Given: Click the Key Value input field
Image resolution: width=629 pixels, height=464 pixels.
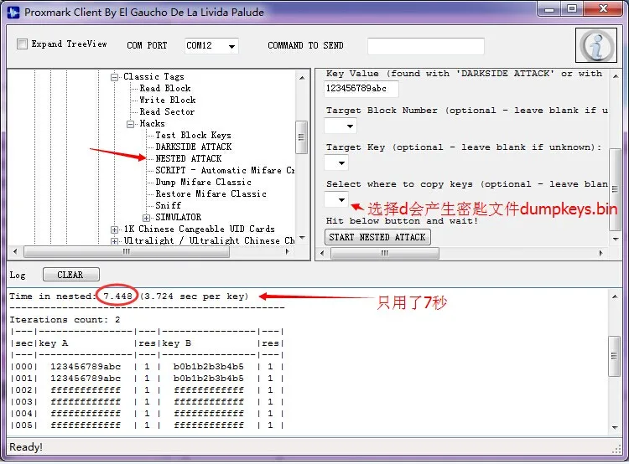Looking at the screenshot, I should point(361,89).
